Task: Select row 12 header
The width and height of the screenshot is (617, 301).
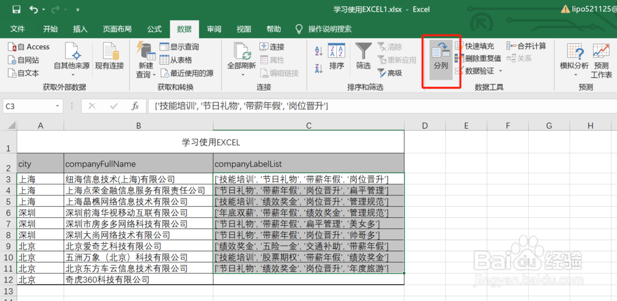Action: click(x=9, y=280)
